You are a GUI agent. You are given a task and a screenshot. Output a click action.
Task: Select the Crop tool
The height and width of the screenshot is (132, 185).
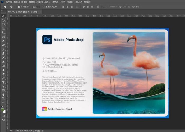tap(3, 33)
